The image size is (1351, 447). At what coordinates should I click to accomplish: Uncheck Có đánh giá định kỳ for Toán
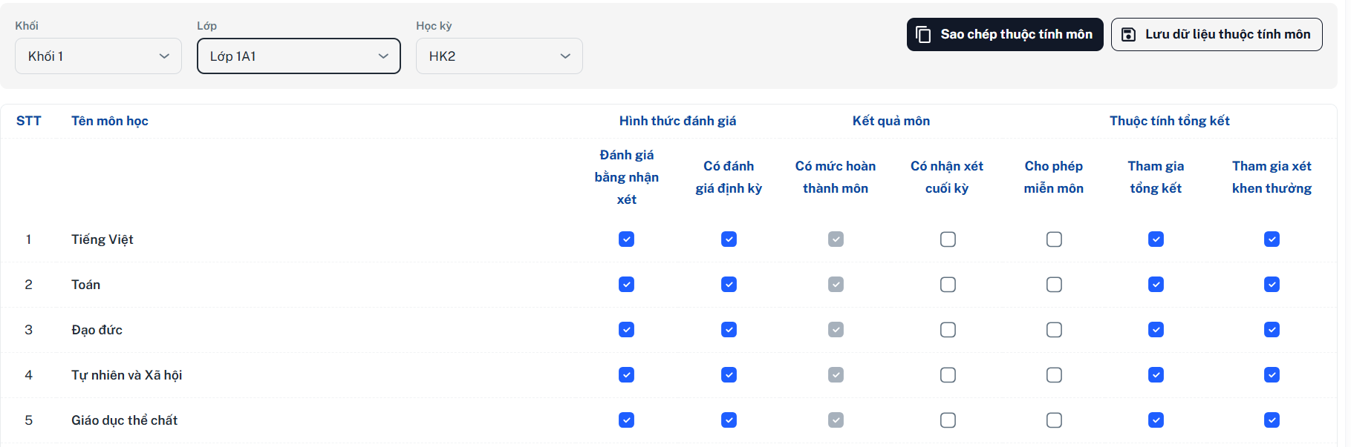point(729,285)
